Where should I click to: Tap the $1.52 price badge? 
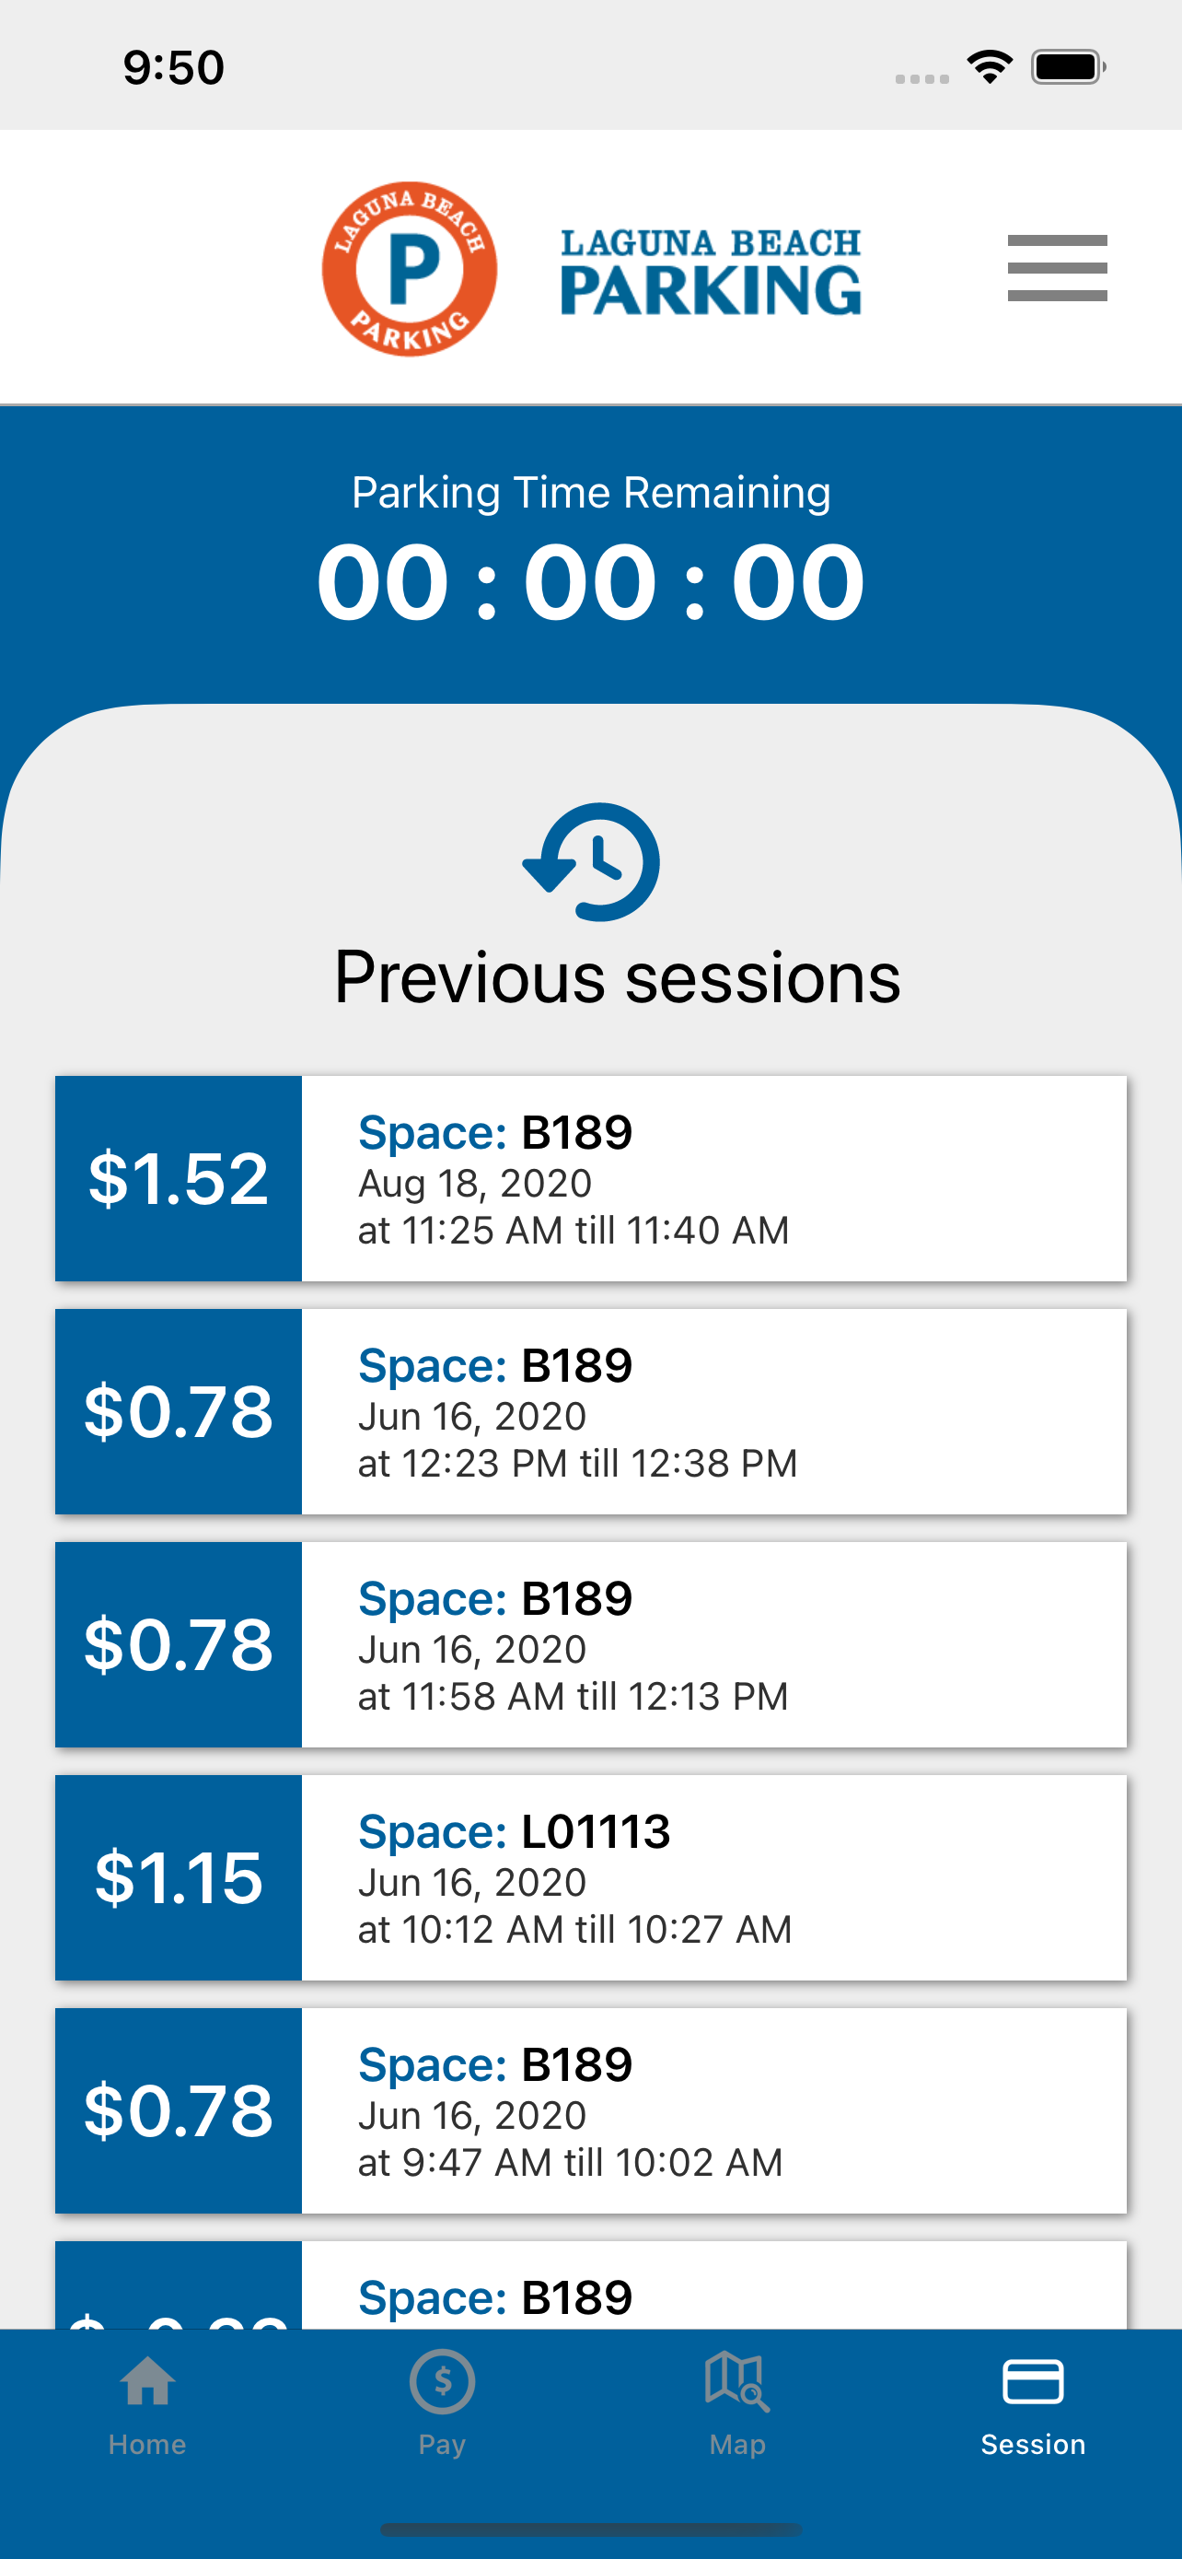[x=179, y=1179]
